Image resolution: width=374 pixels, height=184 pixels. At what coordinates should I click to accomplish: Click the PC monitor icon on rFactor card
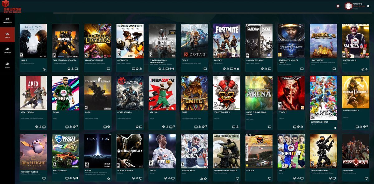click(270, 178)
